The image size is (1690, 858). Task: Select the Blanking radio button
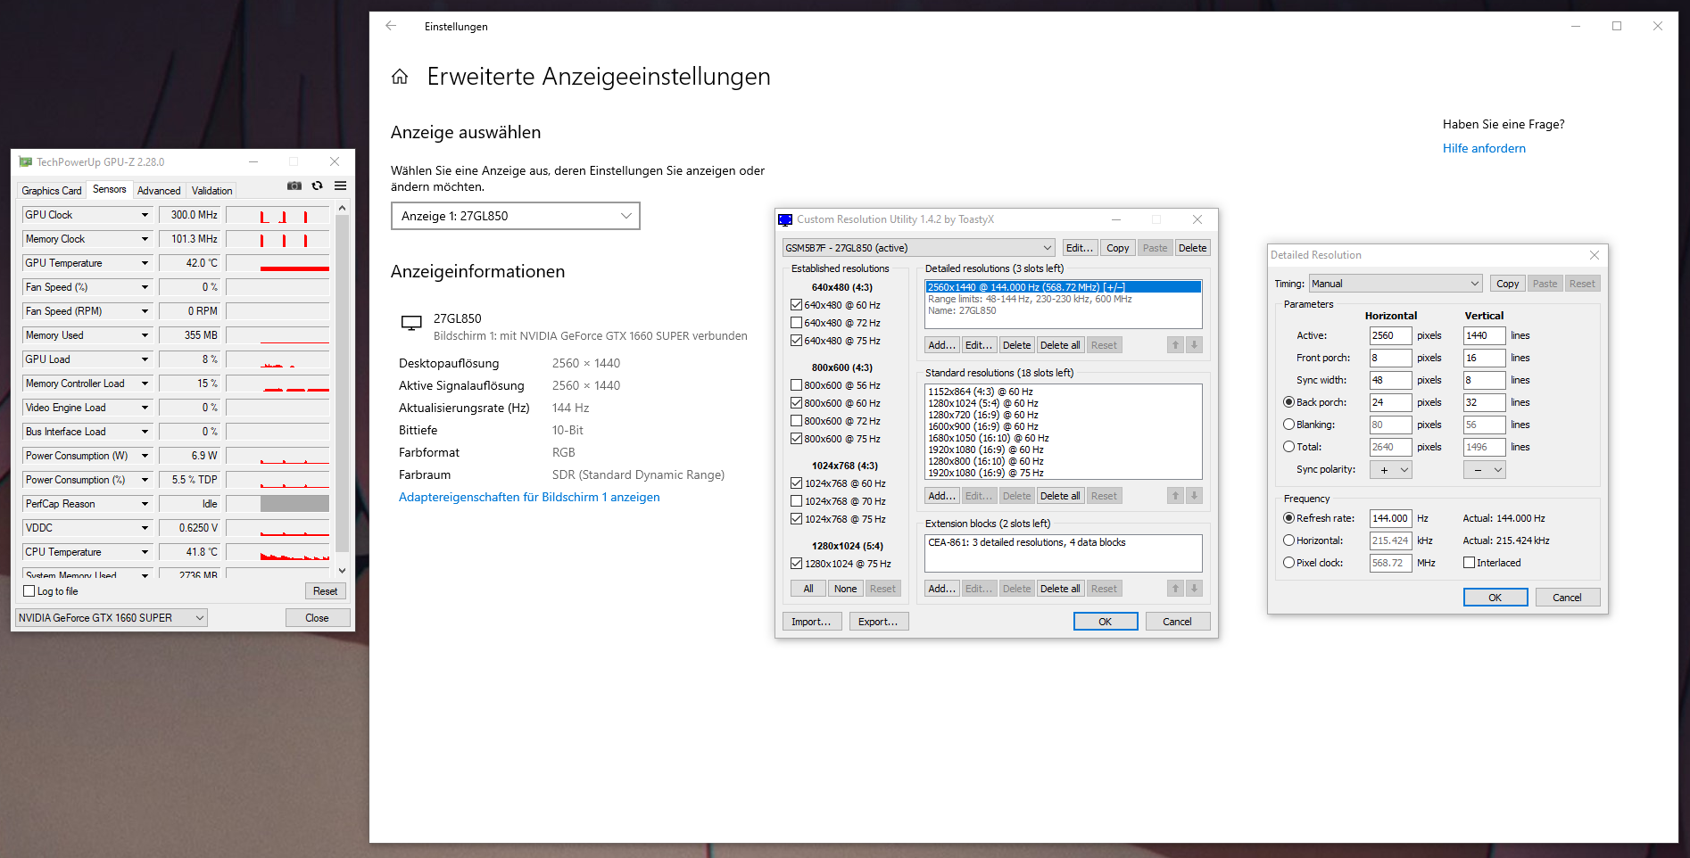tap(1288, 425)
